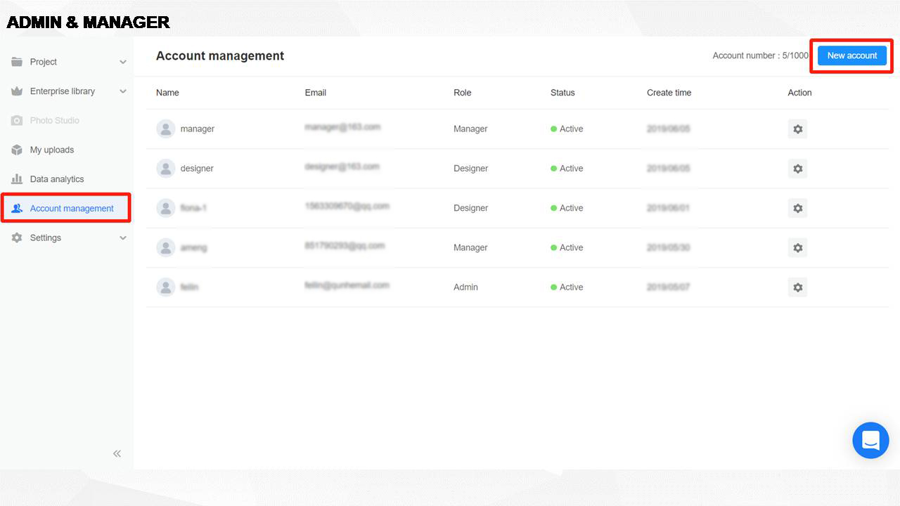The image size is (900, 506).
Task: Open the Photo Studio menu label
Action: pyautogui.click(x=55, y=120)
